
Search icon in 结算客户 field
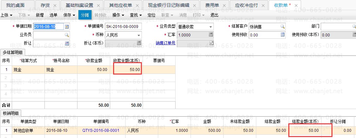[282, 27]
